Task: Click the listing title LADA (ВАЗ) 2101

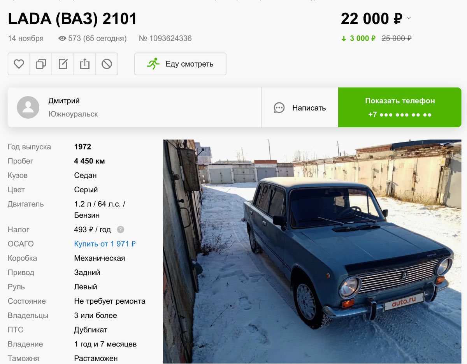Action: (x=72, y=19)
